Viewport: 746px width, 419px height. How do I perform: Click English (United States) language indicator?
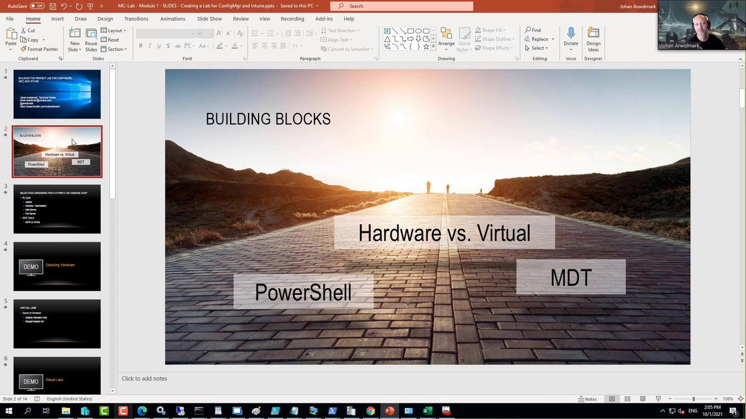71,399
